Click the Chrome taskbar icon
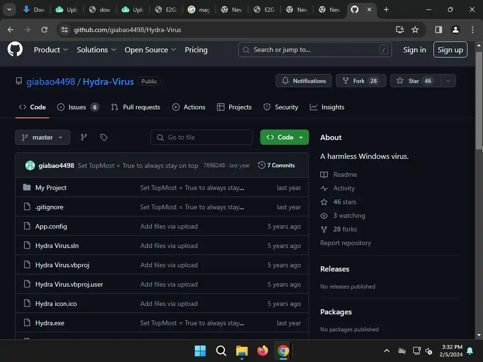 click(283, 351)
